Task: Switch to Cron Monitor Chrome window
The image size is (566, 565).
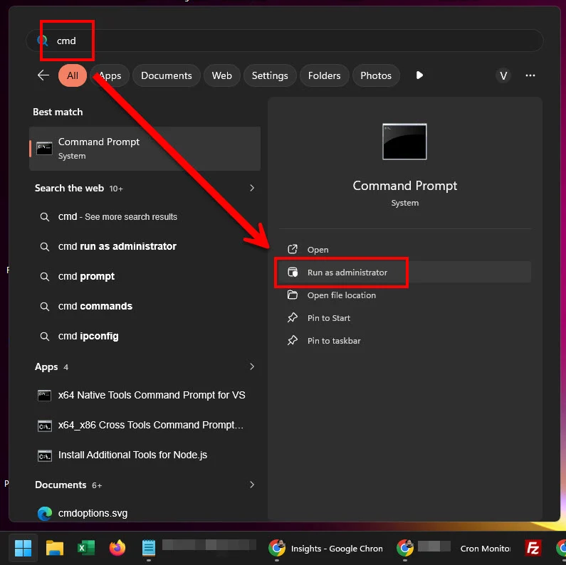Action: coord(454,549)
